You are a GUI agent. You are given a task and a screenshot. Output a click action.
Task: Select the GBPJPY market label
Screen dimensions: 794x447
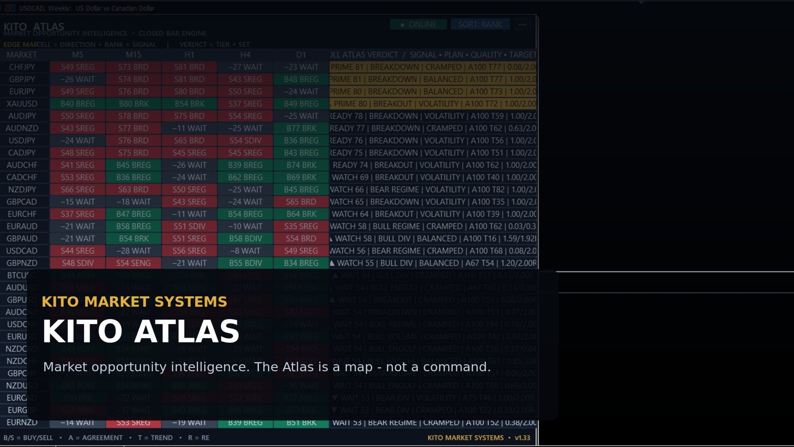click(22, 79)
